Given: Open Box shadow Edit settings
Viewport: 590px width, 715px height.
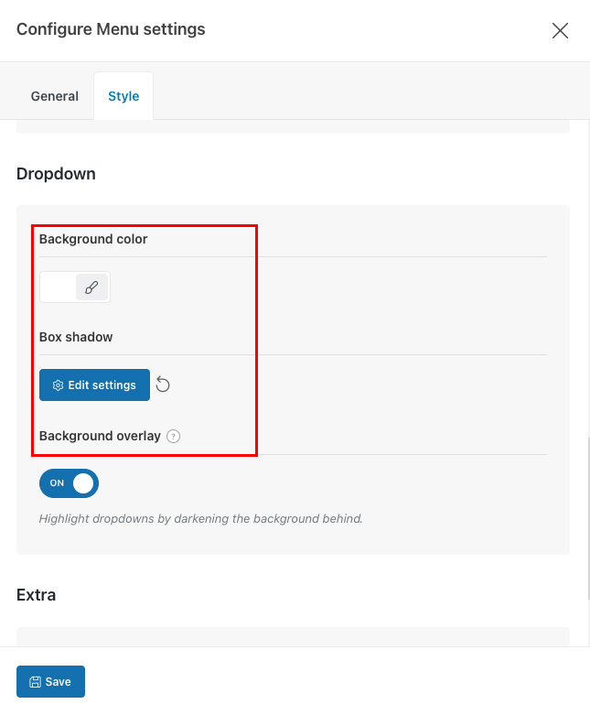Looking at the screenshot, I should point(94,385).
